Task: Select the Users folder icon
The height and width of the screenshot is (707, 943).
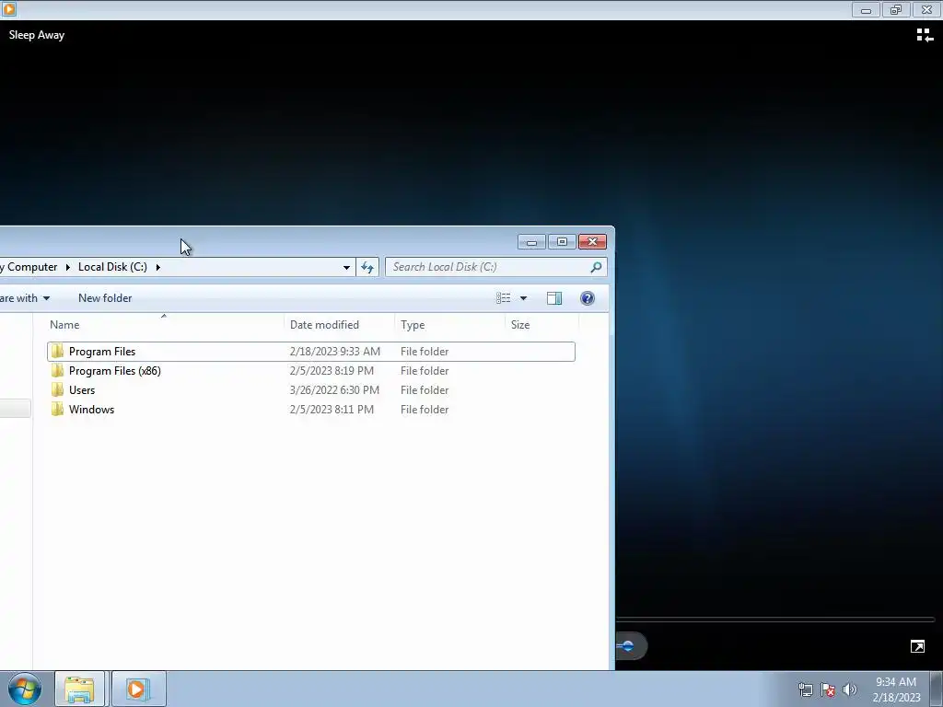Action: 57,389
